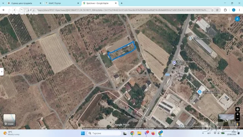243x137 pixels.
Task: Expand the collapsed side panel arrow
Action: point(2,72)
